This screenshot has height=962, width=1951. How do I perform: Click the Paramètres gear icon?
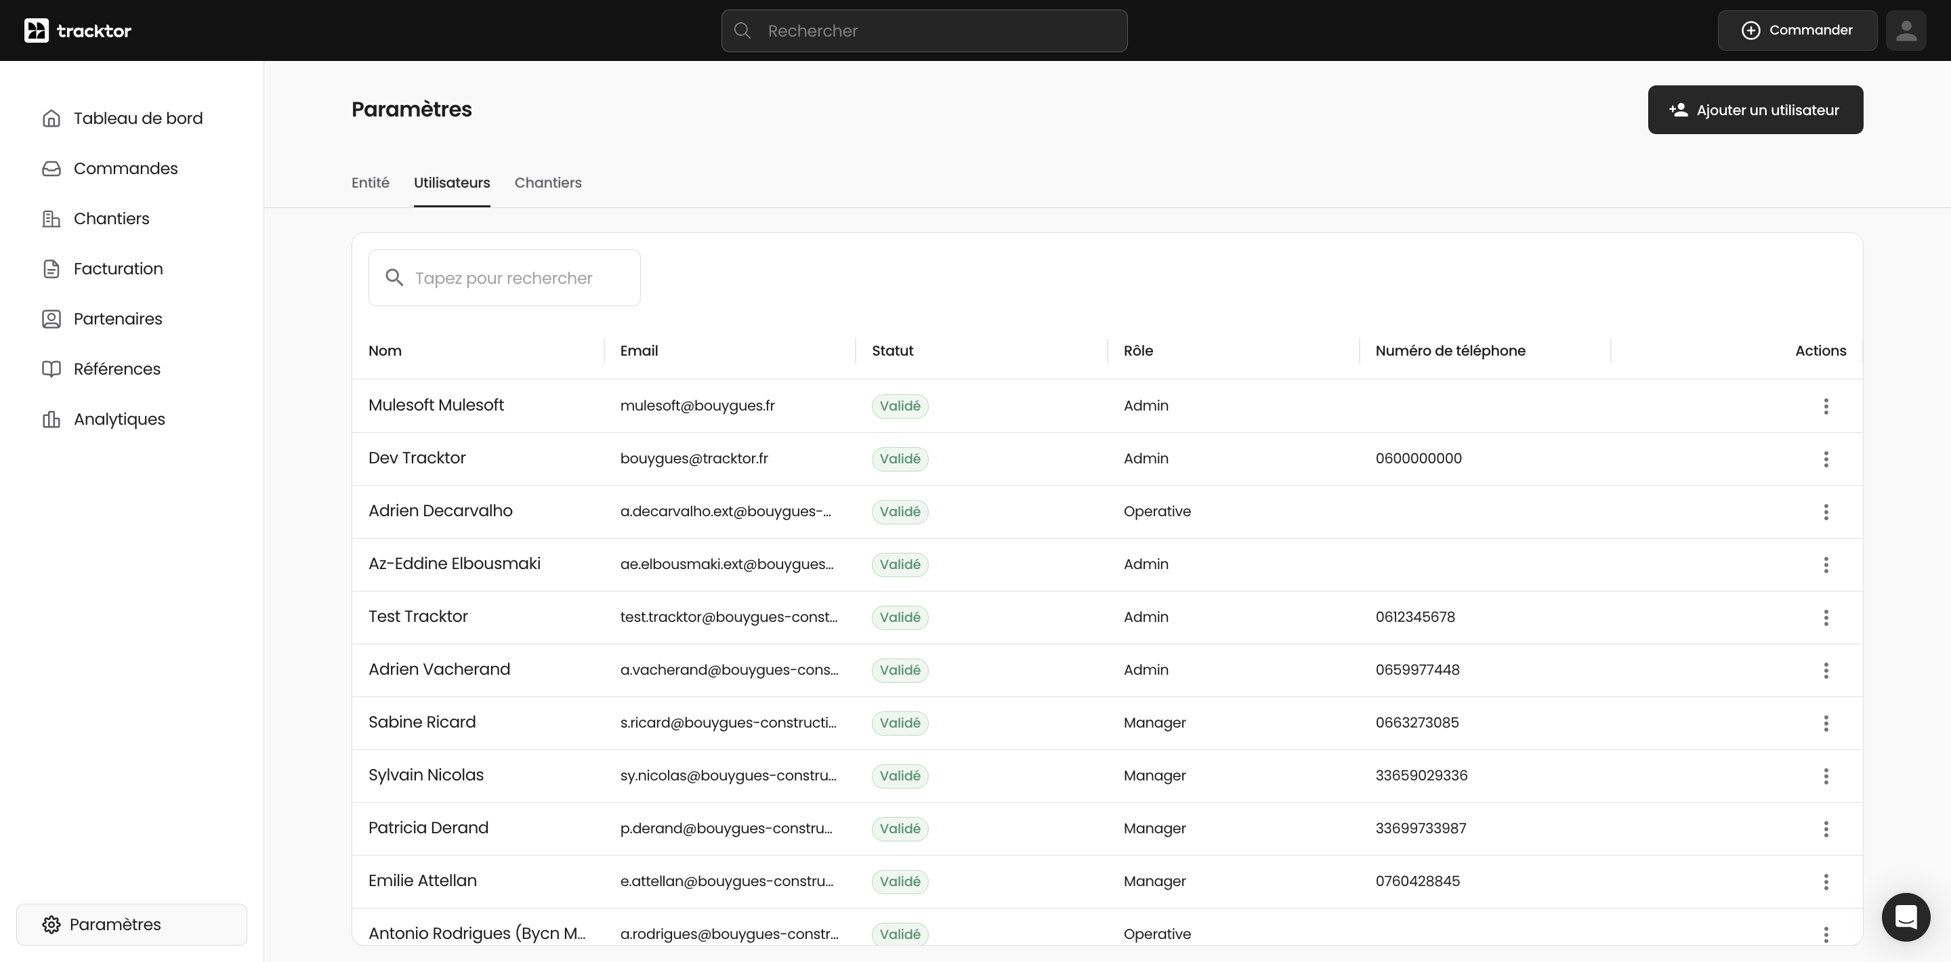pos(51,925)
